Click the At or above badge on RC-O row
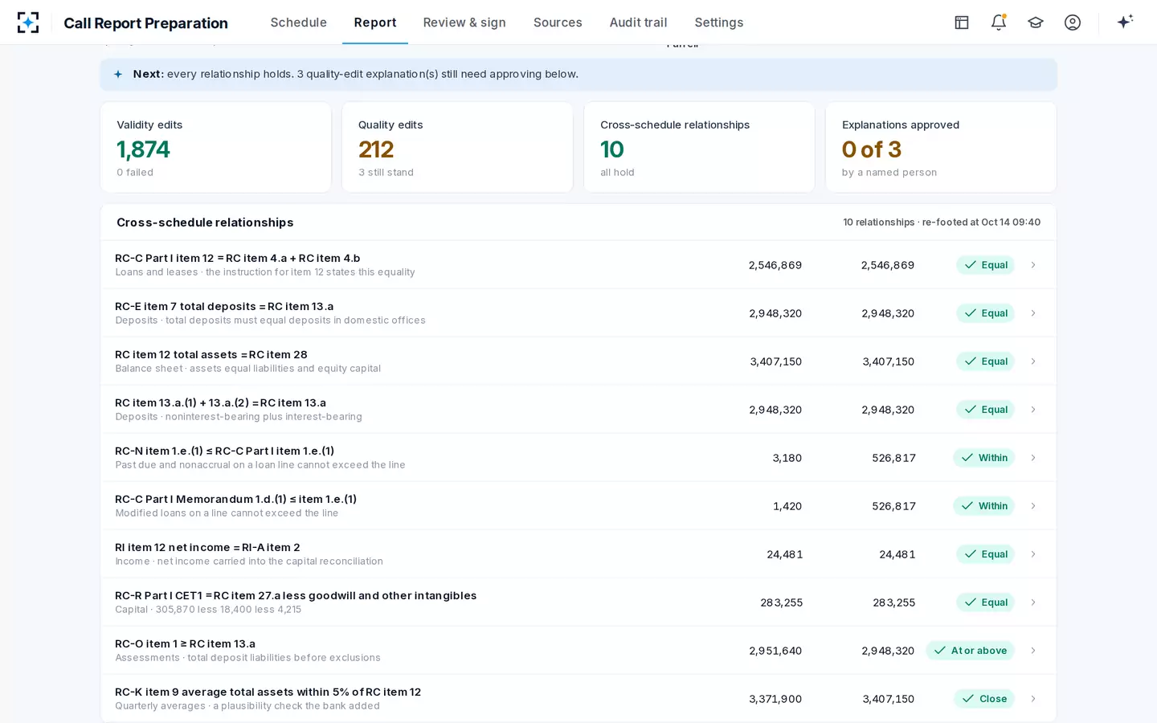Viewport: 1157px width, 723px height. click(x=971, y=651)
